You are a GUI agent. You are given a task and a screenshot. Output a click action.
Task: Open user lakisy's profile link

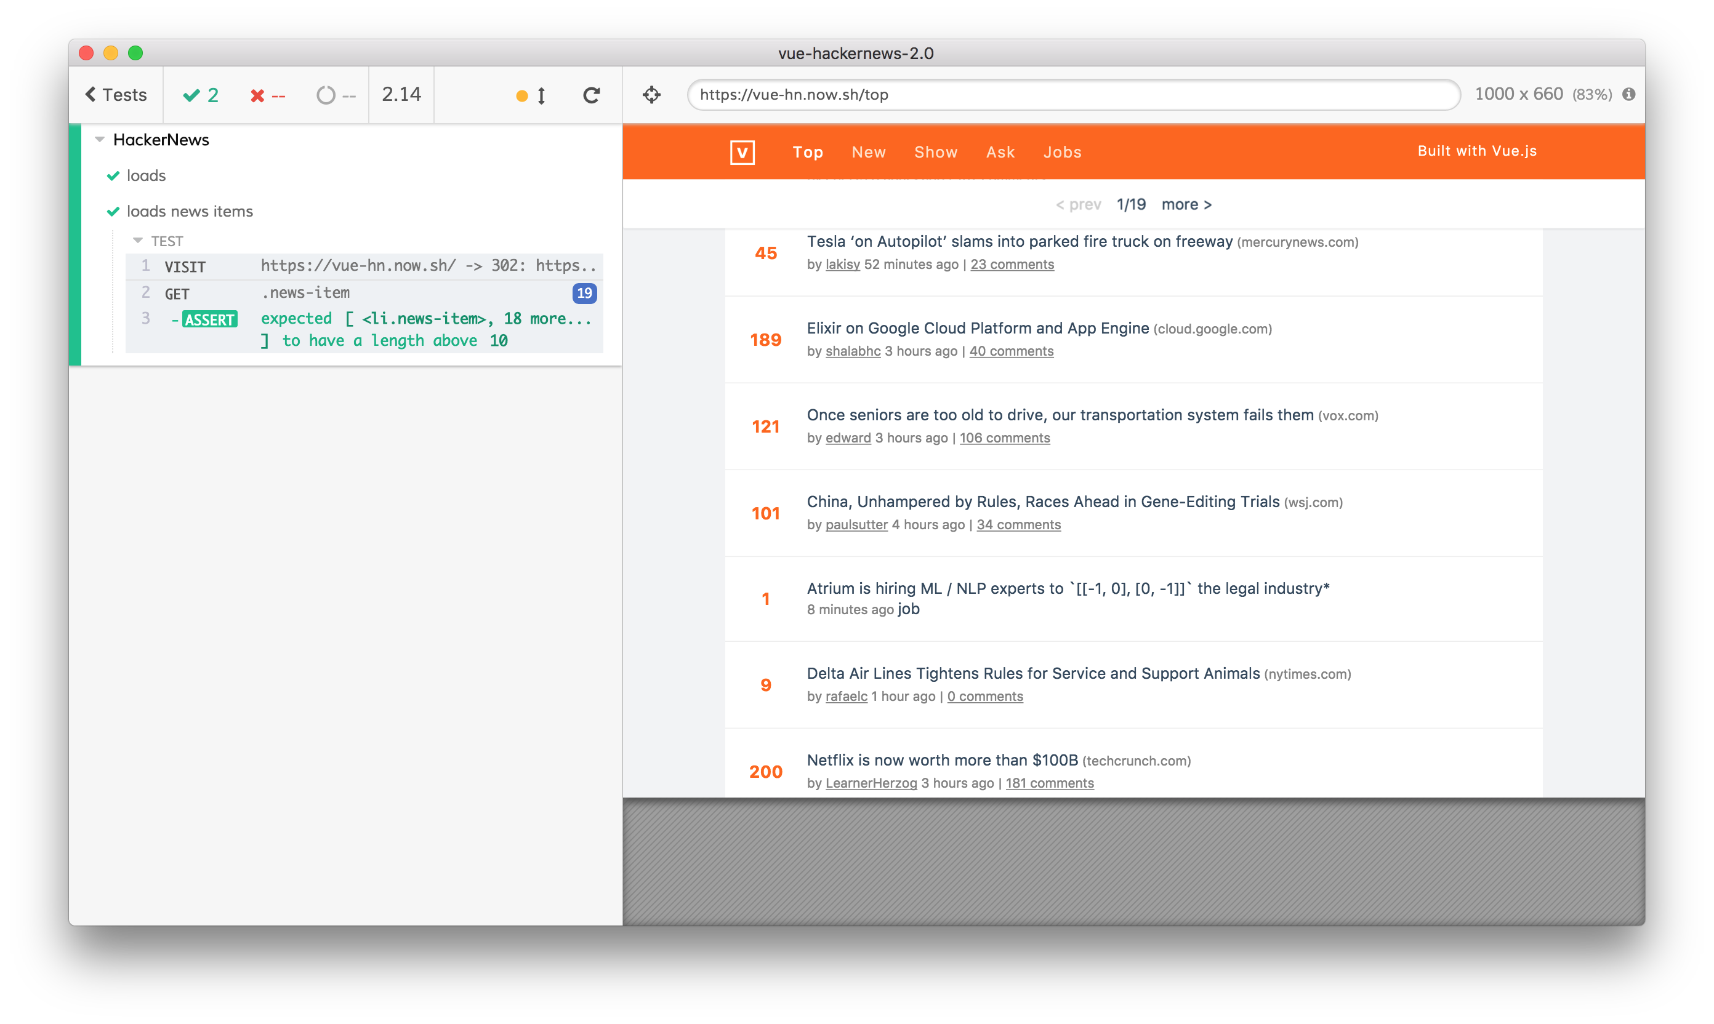click(x=842, y=264)
